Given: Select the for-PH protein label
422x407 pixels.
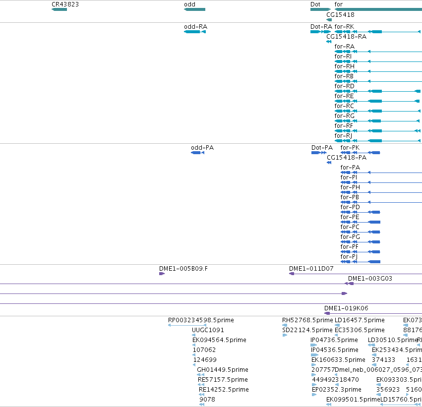Looking at the screenshot, I should pyautogui.click(x=350, y=187).
